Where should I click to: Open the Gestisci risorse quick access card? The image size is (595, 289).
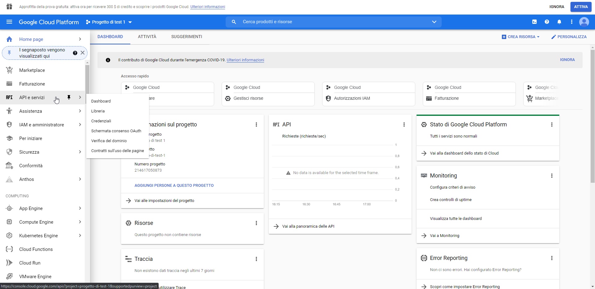coord(268,94)
